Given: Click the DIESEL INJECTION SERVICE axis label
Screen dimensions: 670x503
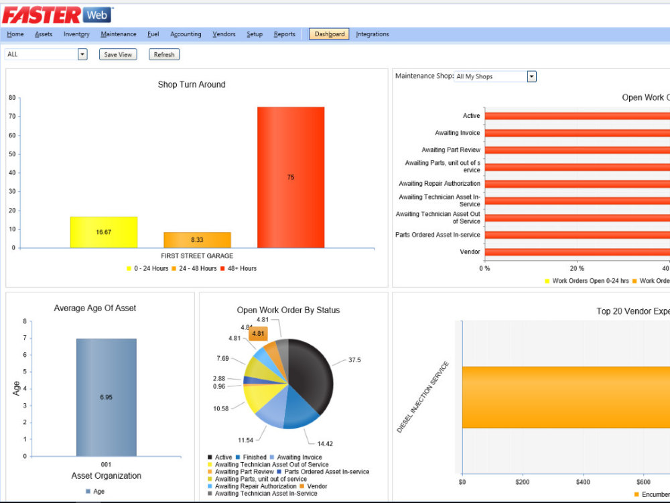Looking at the screenshot, I should coord(423,397).
